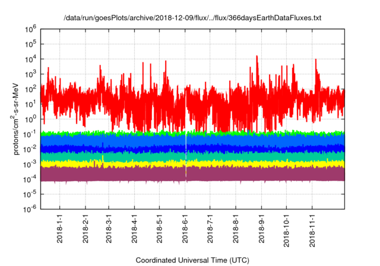
Task: Click the 2018-4-1 date label
Action: tap(134, 229)
